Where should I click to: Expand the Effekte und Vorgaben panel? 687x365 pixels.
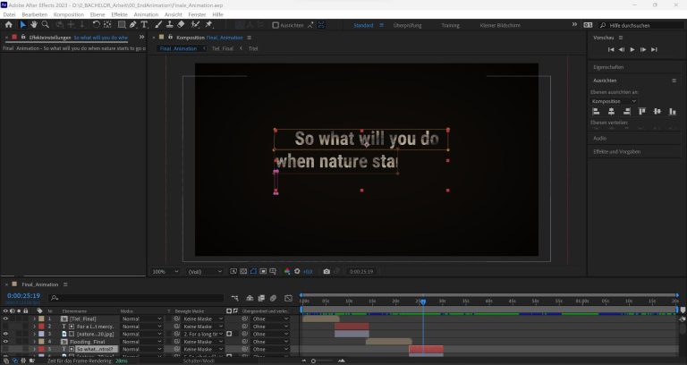617,153
